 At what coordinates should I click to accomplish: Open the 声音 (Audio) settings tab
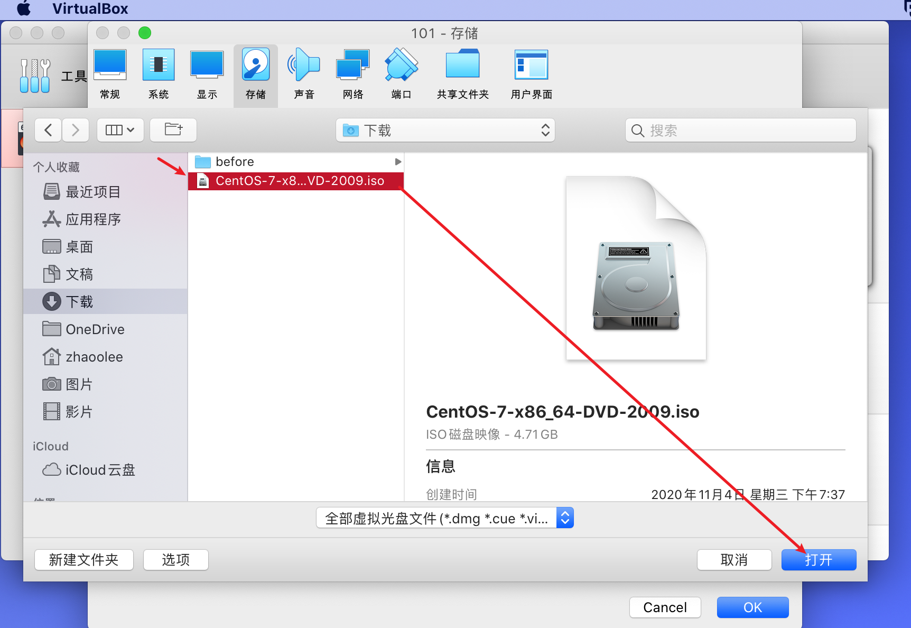click(304, 75)
